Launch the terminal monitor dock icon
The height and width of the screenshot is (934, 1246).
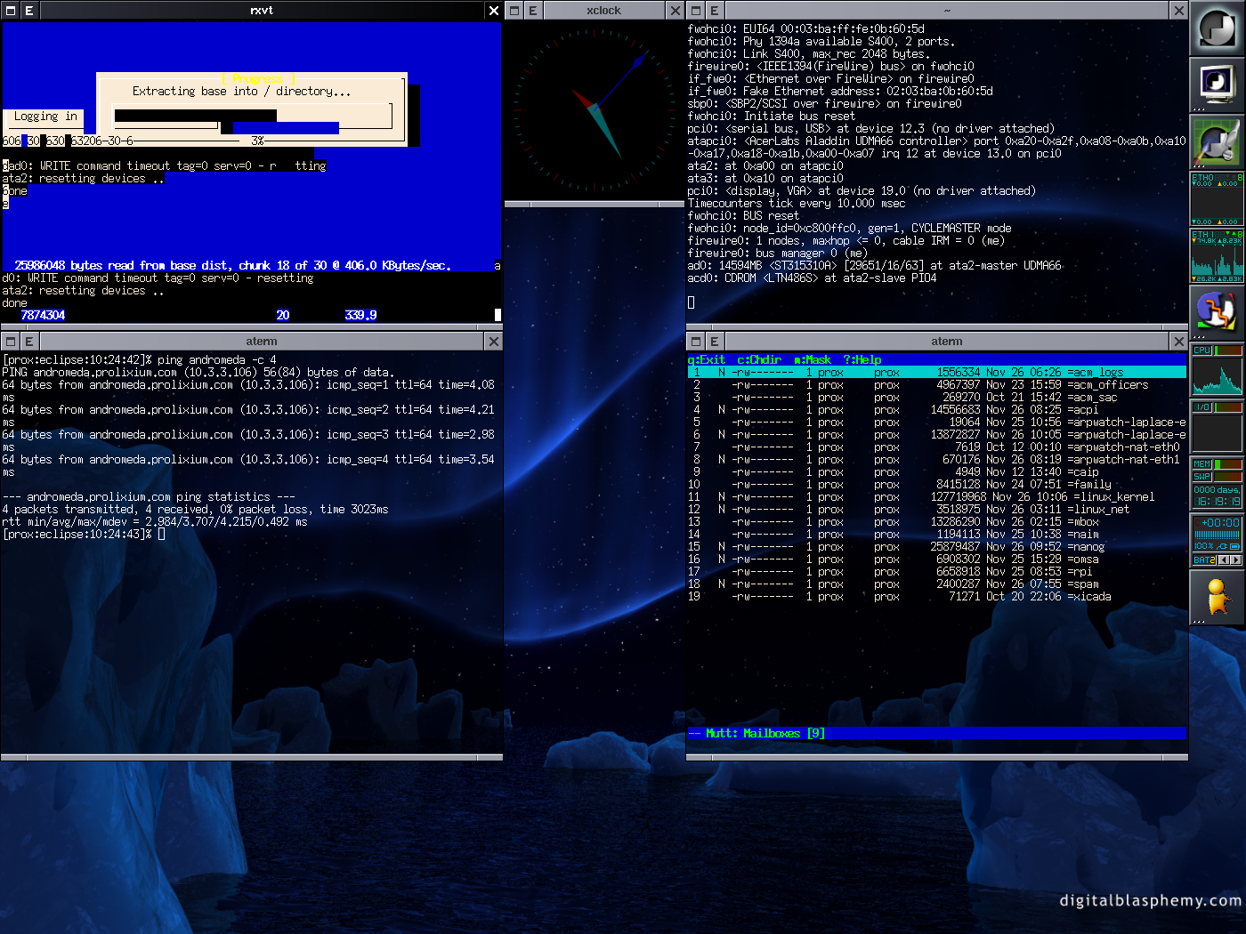pos(1217,85)
